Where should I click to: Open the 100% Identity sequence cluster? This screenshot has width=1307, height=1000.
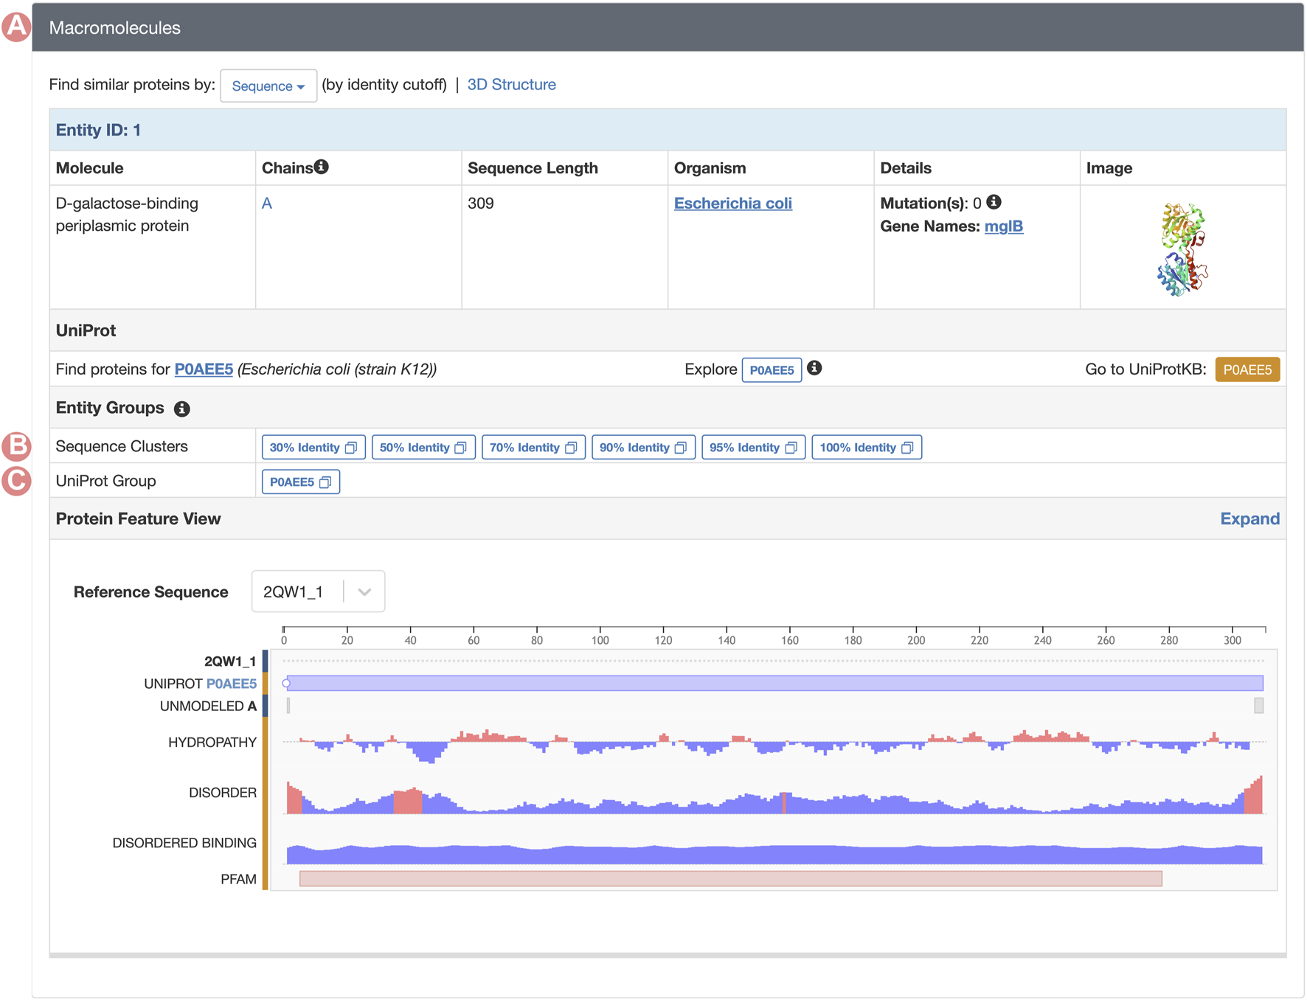click(x=866, y=448)
